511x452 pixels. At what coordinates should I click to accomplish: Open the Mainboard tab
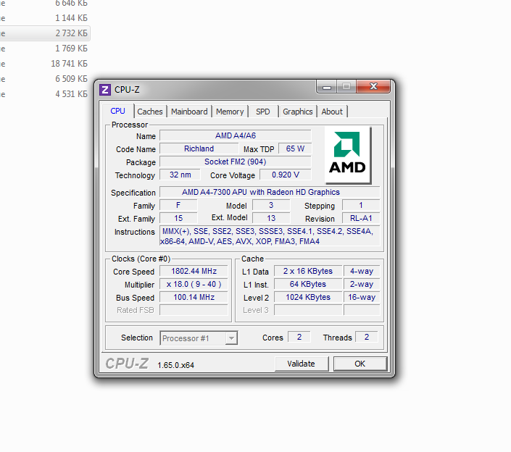click(189, 112)
